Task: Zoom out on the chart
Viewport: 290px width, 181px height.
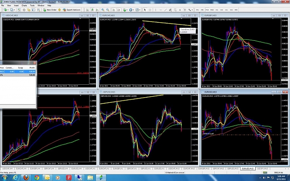Action: click(108, 10)
